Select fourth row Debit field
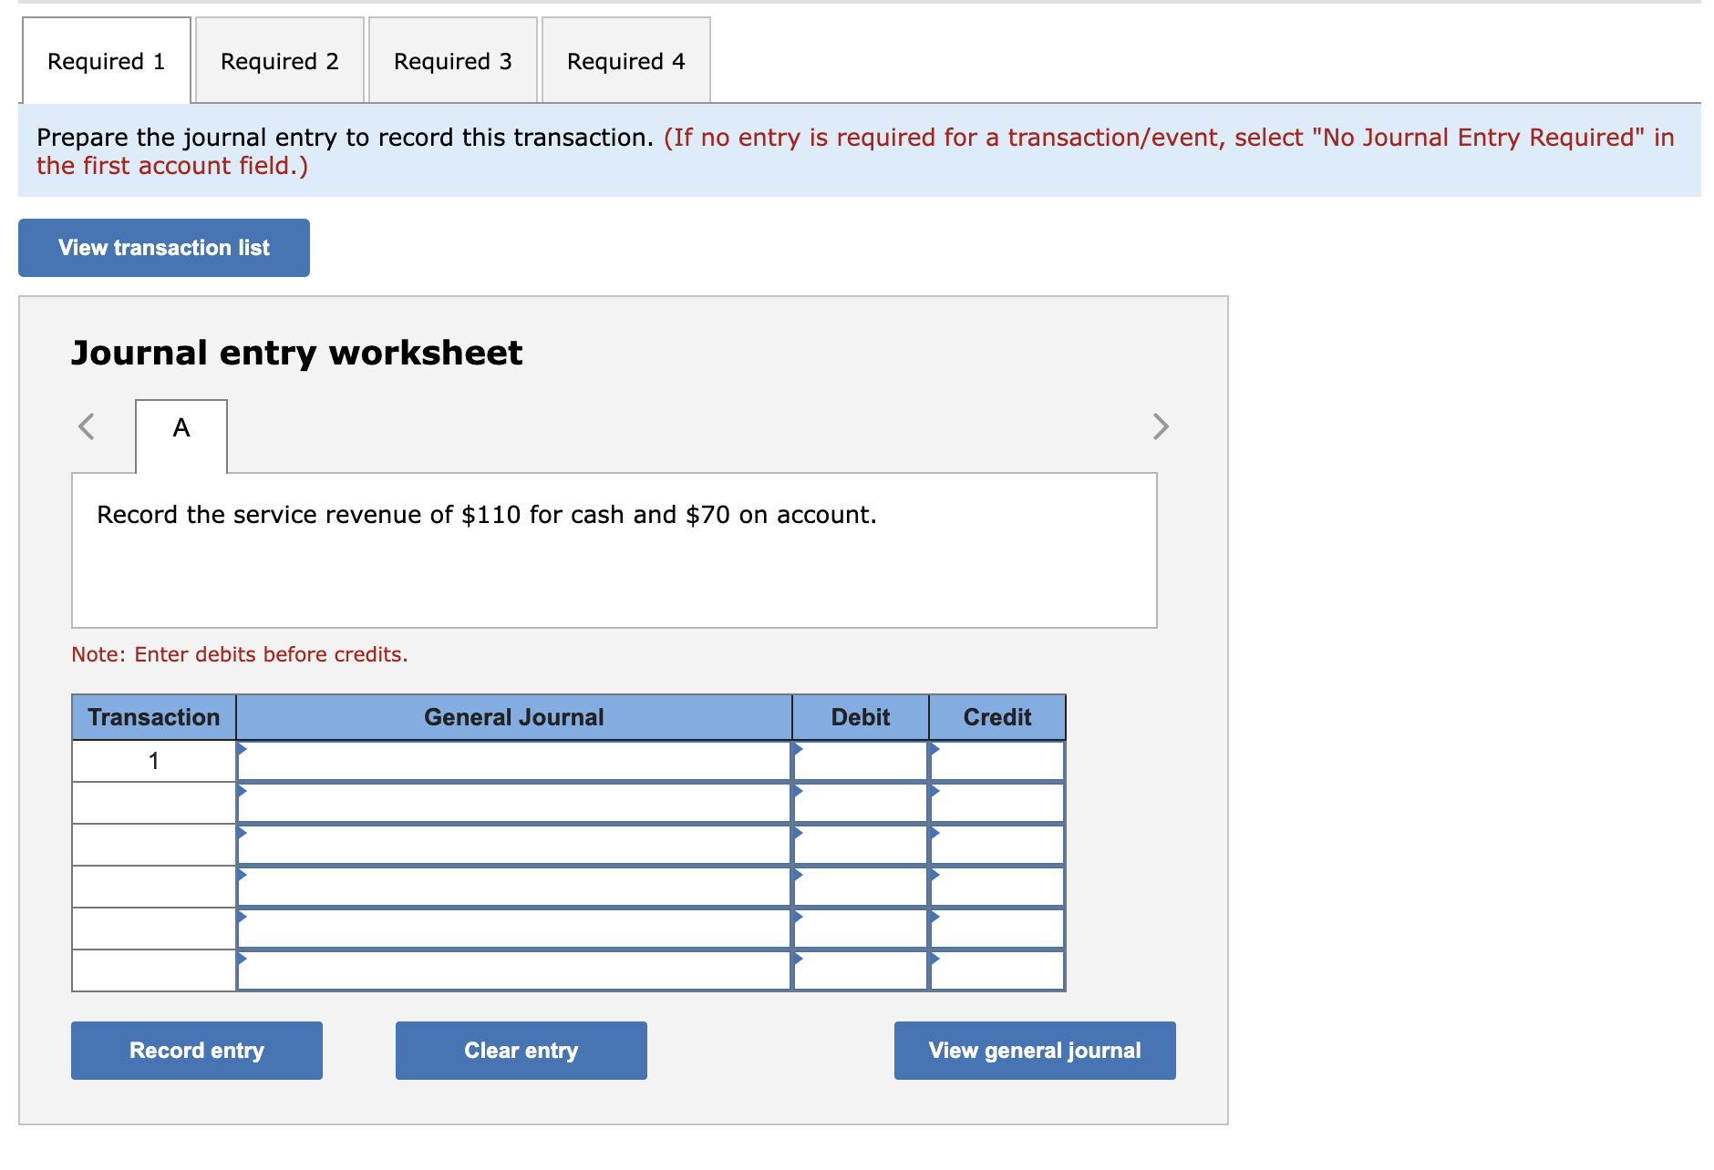 click(861, 887)
